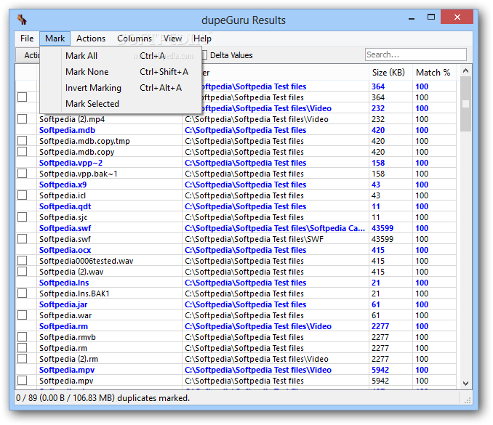
Task: Select the Softpedia.vpp~2 reference row
Action: tap(236, 163)
